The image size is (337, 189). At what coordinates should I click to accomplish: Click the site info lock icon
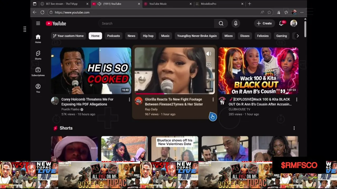click(51, 12)
